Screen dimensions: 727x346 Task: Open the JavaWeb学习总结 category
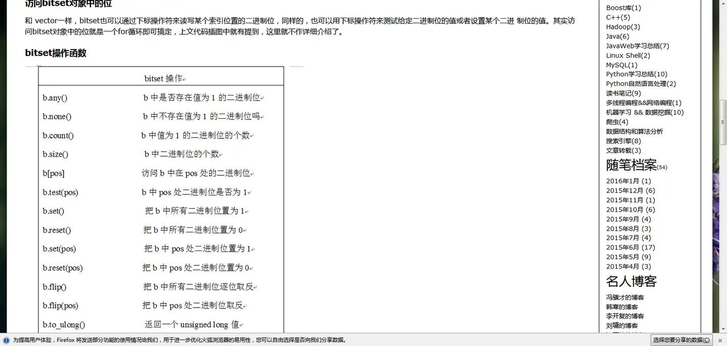point(638,45)
